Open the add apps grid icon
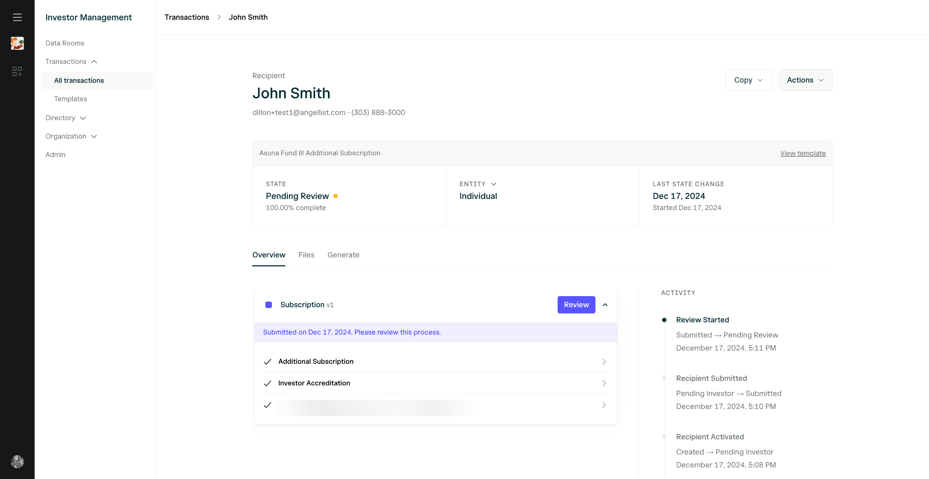 click(17, 71)
